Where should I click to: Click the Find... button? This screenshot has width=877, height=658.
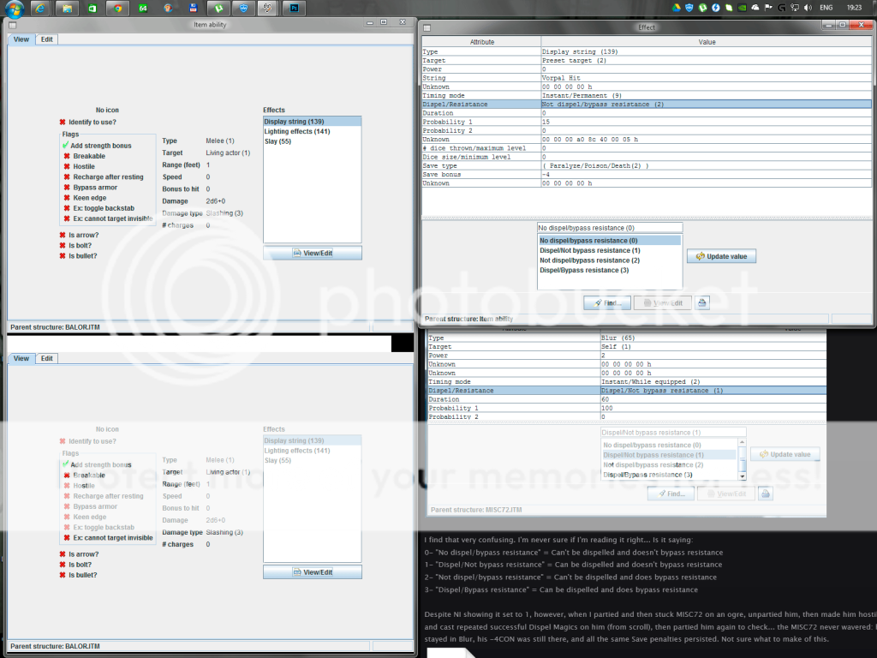point(606,302)
